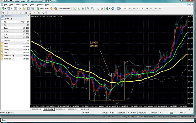Image resolution: width=196 pixels, height=123 pixels.
Task: Open the New Chart toolbar icon
Action: click(x=3, y=8)
